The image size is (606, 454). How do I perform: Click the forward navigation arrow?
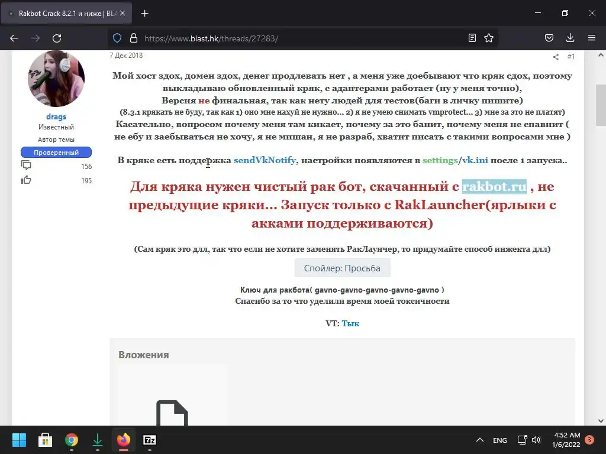36,38
